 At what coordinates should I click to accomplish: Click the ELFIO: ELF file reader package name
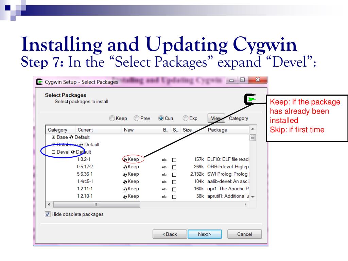coord(228,159)
